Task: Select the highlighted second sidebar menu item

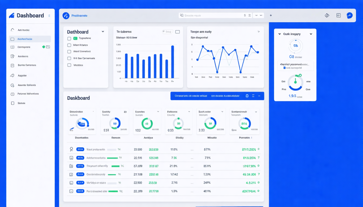Action: [x=30, y=39]
